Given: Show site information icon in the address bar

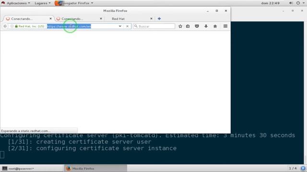Looking at the screenshot, I should [x=12, y=26].
